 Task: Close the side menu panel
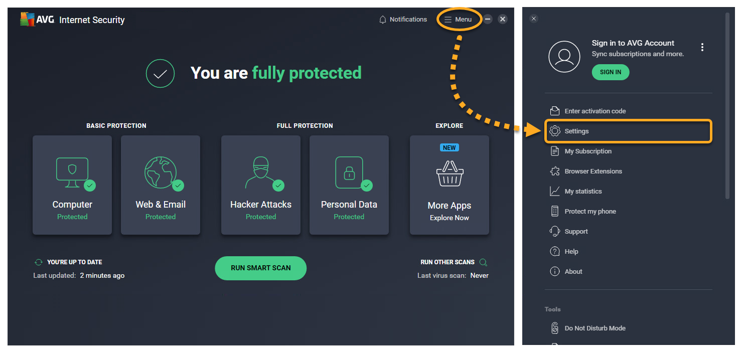[534, 19]
